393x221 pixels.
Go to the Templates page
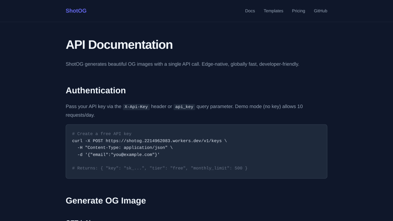coord(273,11)
